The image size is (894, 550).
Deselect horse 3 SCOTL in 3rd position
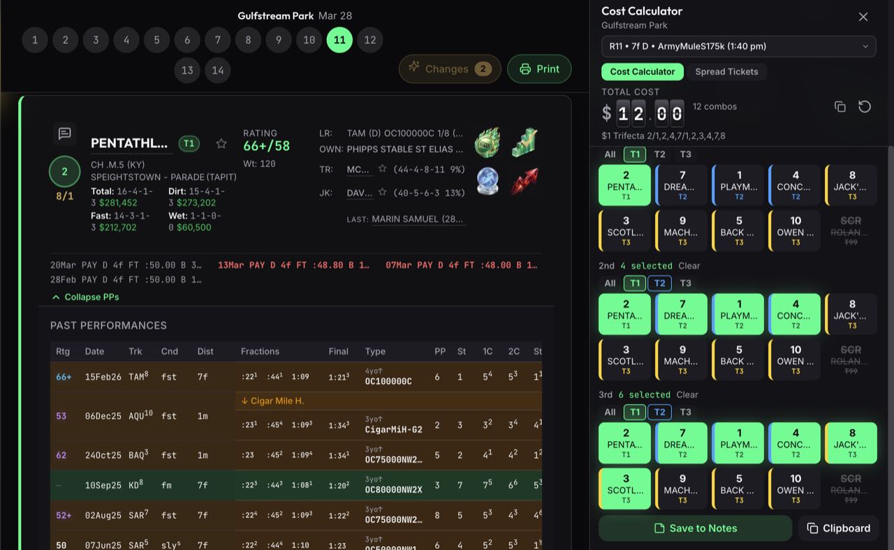(x=625, y=489)
